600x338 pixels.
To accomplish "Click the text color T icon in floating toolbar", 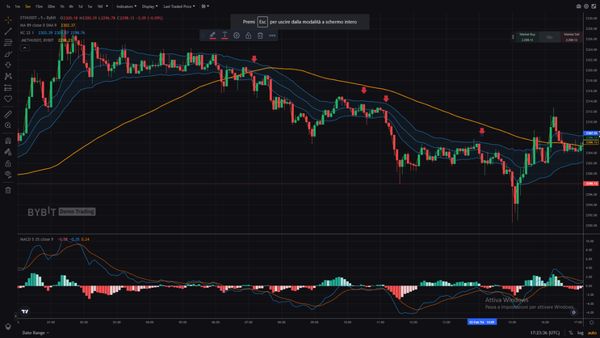I will (x=224, y=36).
